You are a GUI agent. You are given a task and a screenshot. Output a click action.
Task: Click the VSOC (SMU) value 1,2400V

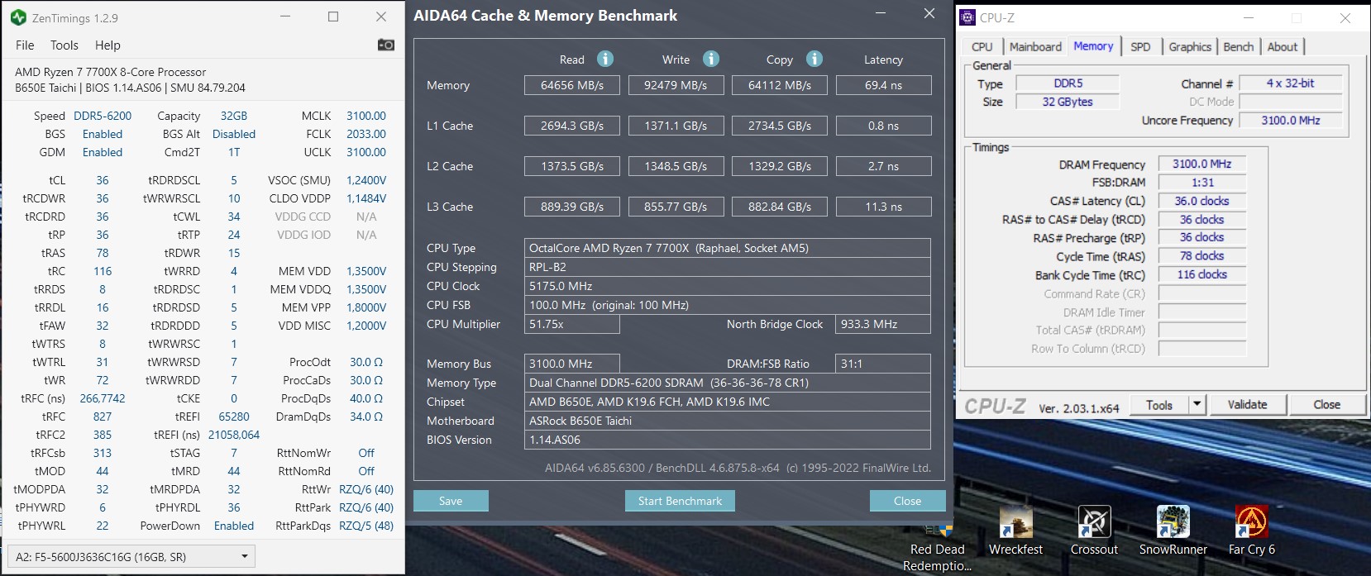tap(366, 180)
